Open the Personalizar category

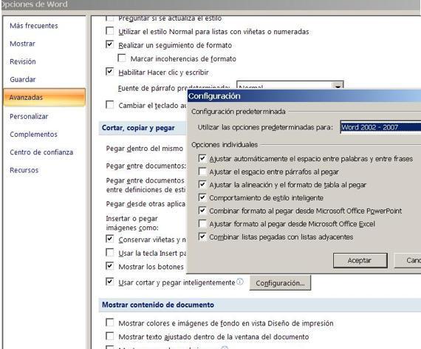(x=29, y=116)
